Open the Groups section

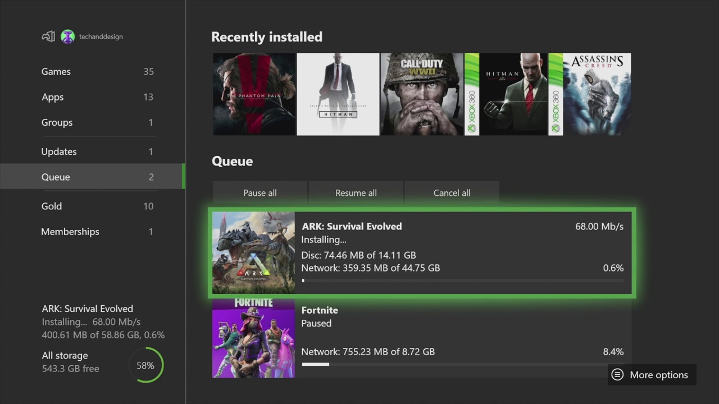coord(93,122)
